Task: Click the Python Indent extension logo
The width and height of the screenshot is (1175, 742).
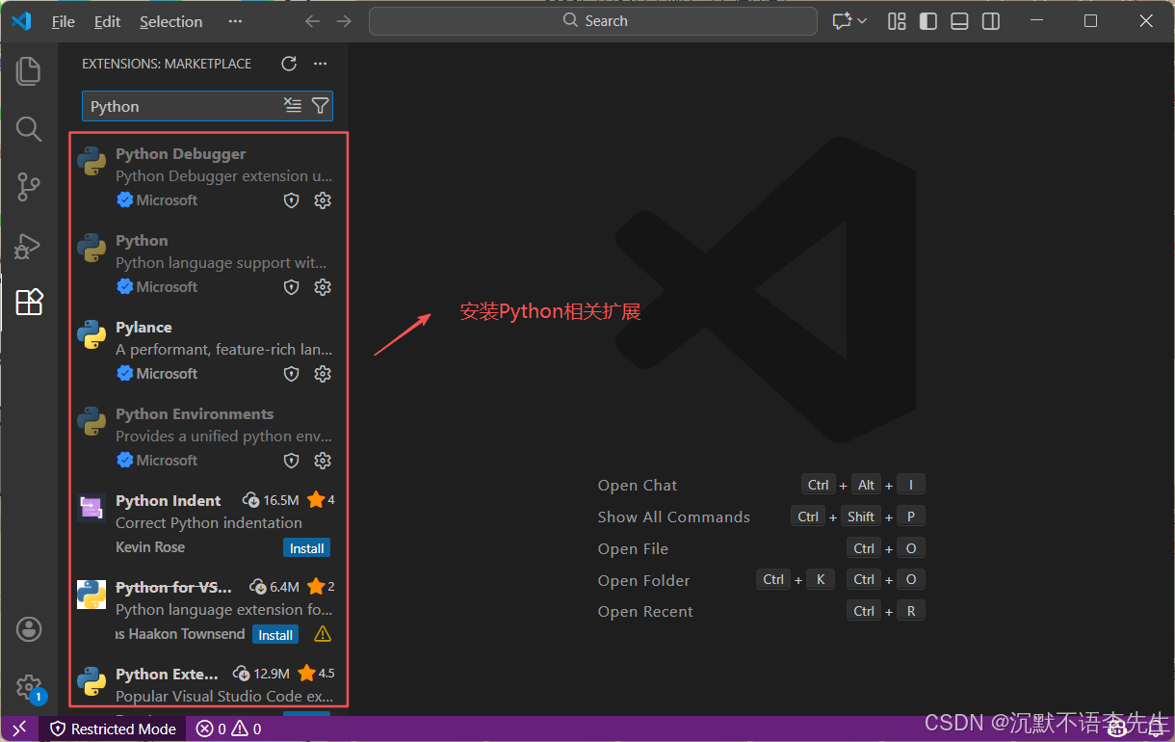Action: 91,508
